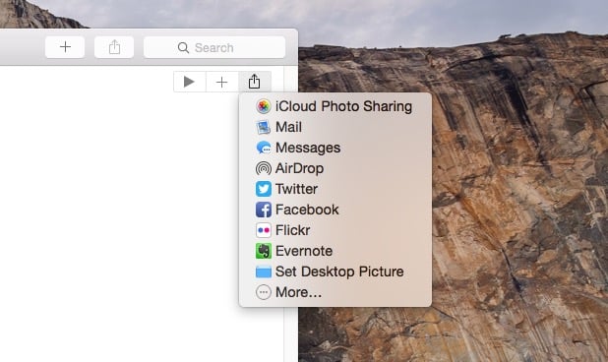
Task: Click the ellipsis circle icon beside More
Action: coord(264,292)
